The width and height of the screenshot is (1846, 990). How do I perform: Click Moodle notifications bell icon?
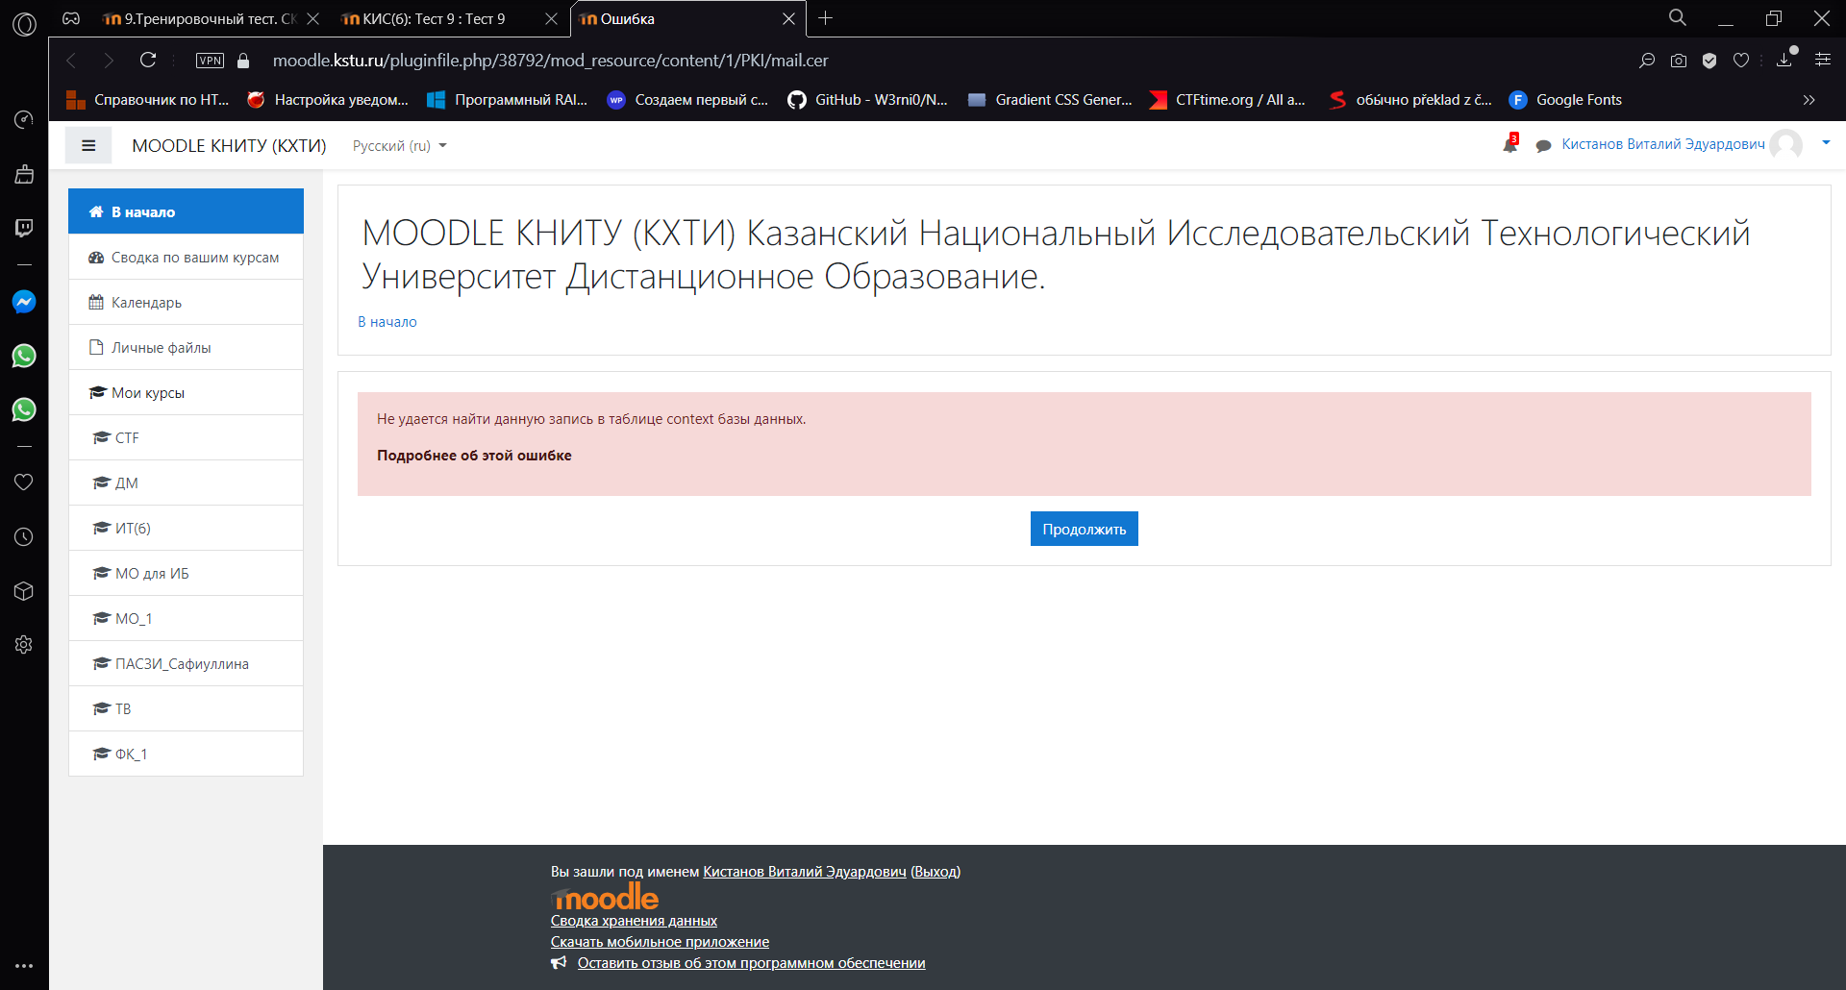(x=1510, y=144)
